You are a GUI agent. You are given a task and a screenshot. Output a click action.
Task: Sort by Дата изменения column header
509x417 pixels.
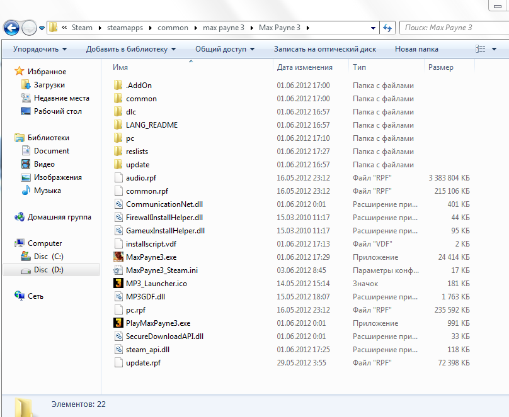pos(304,67)
